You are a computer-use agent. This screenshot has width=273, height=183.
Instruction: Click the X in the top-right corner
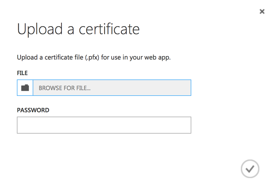point(262,11)
